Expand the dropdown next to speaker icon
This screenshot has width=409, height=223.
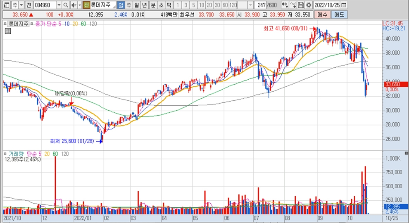point(79,5)
